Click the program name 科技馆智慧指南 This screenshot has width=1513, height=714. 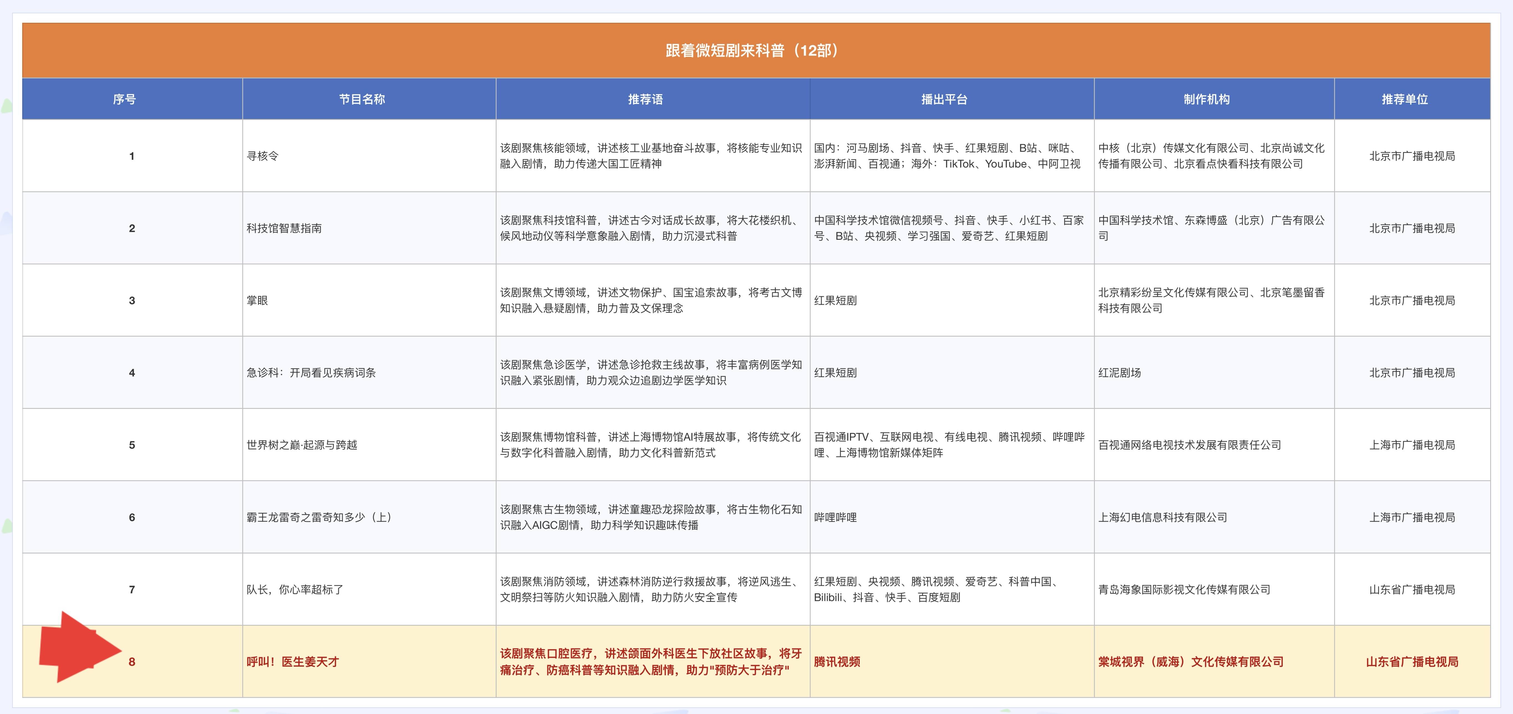click(x=284, y=228)
